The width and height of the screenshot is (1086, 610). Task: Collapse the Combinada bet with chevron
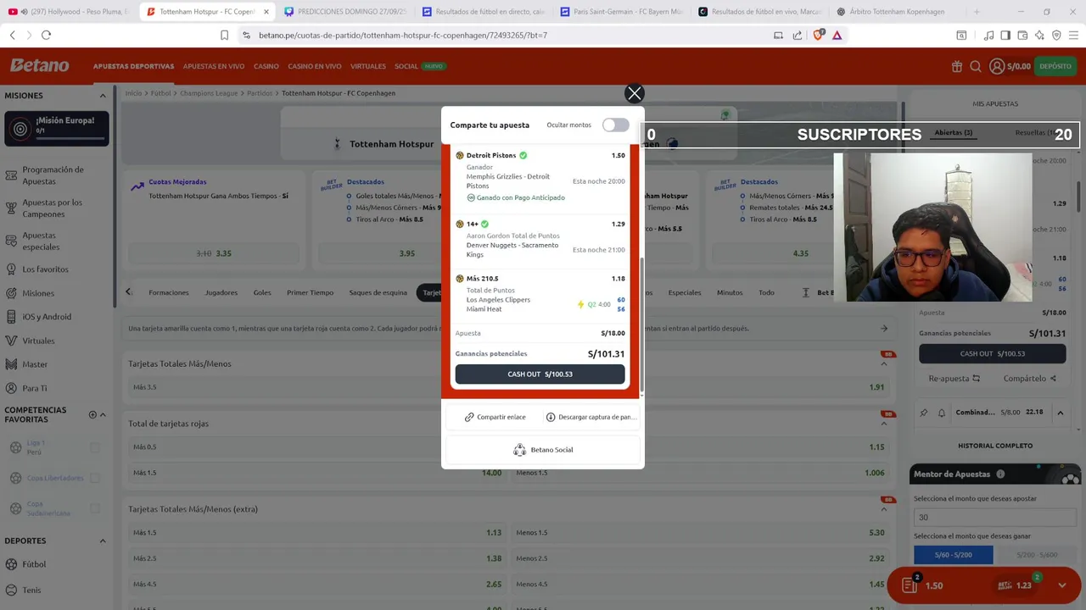(1060, 413)
